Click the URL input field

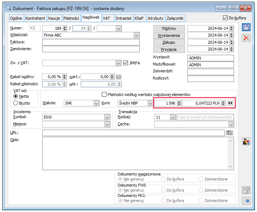click(x=133, y=133)
